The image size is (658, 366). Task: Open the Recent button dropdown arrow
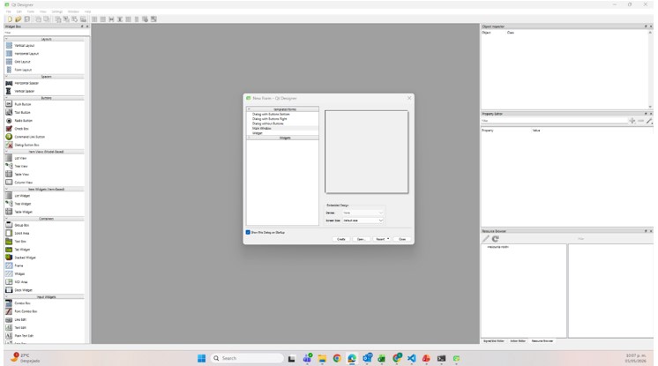[388, 239]
